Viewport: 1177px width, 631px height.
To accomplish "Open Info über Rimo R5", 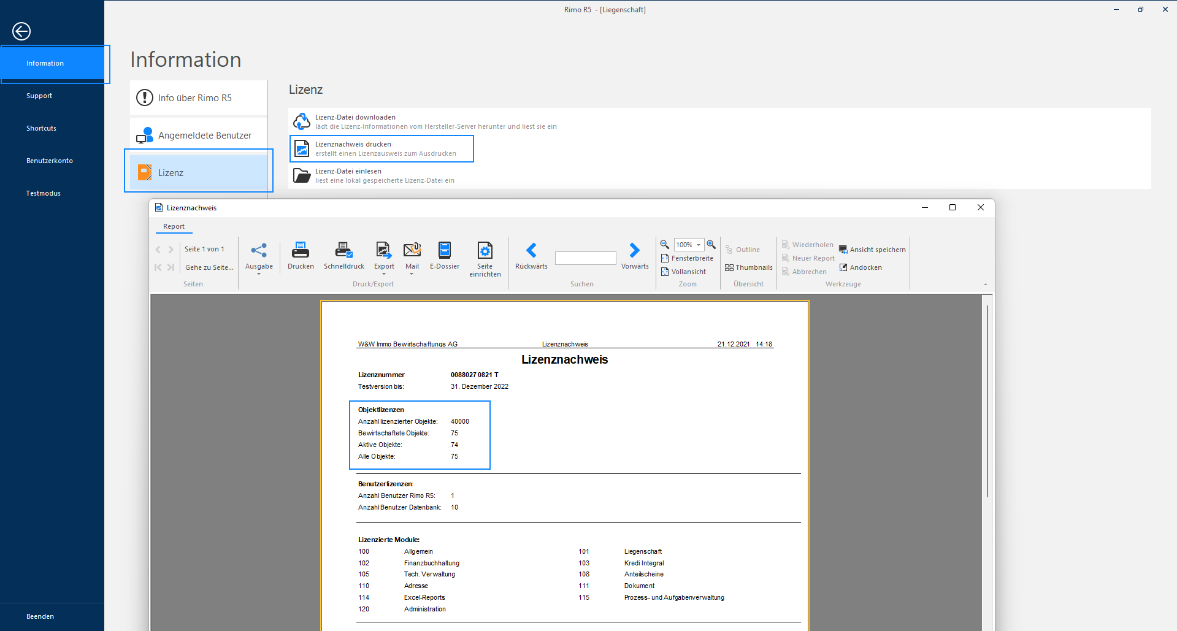I will point(199,98).
